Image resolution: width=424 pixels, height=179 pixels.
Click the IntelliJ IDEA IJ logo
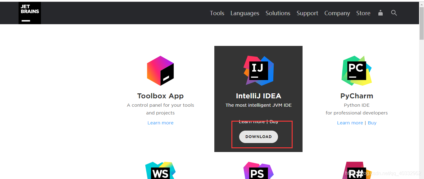click(258, 71)
